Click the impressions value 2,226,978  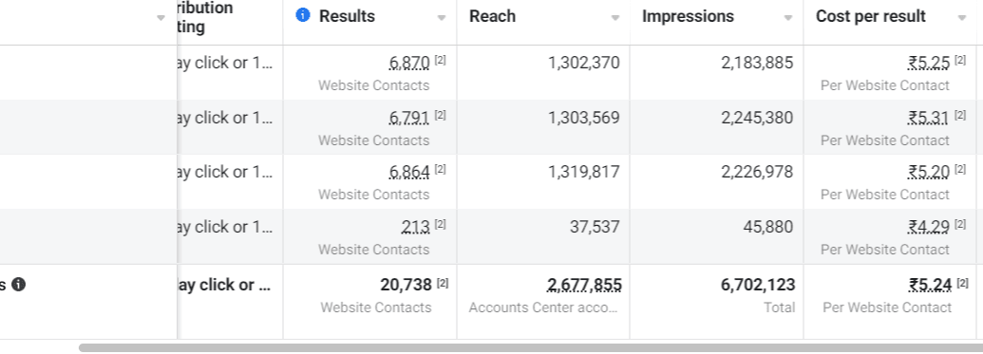tap(757, 172)
